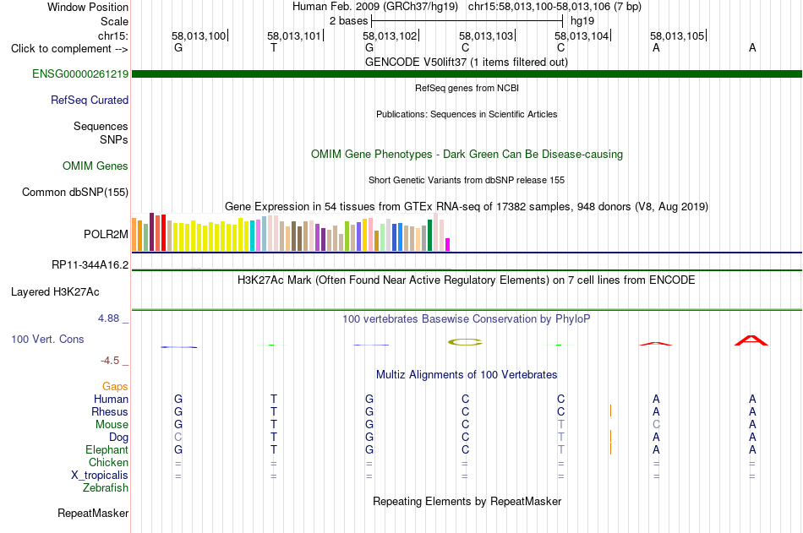Click 'Multiz Alignments of 100 Vertebrates' title

click(467, 374)
